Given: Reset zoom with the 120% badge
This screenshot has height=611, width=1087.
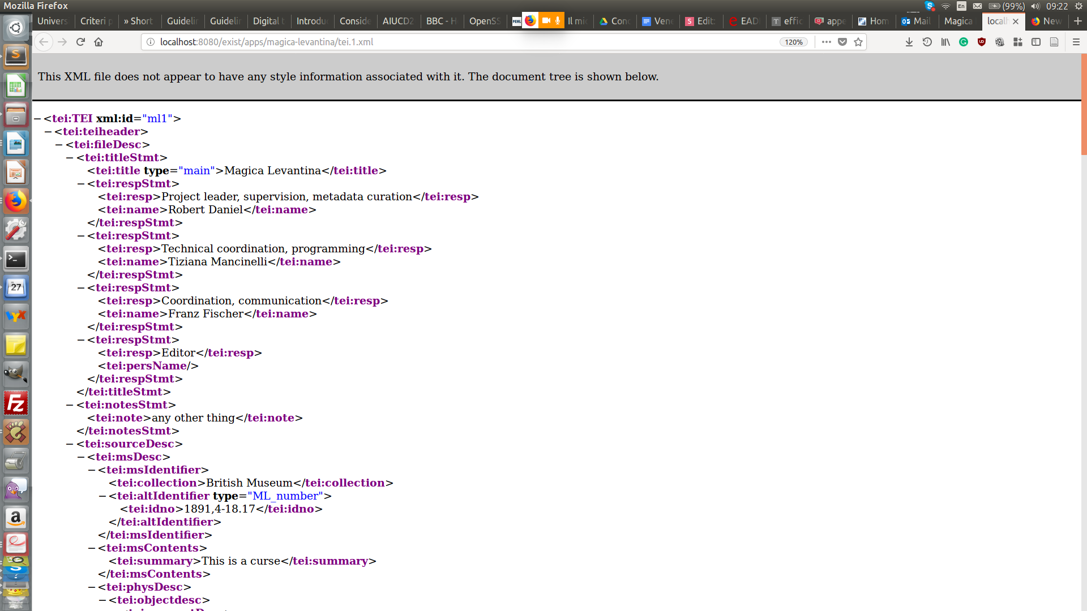Looking at the screenshot, I should click(794, 42).
